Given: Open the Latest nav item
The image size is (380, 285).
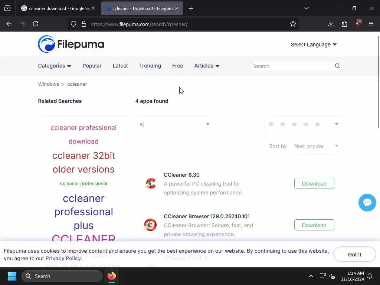Looking at the screenshot, I should tap(120, 66).
